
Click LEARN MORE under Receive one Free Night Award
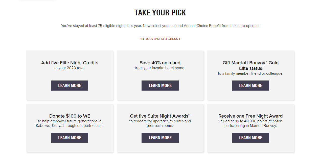pos(250,138)
